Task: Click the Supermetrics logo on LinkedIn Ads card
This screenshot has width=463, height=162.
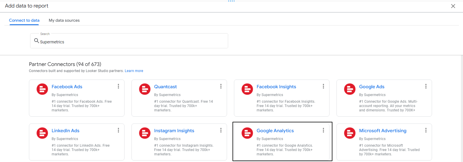Action: tap(42, 133)
